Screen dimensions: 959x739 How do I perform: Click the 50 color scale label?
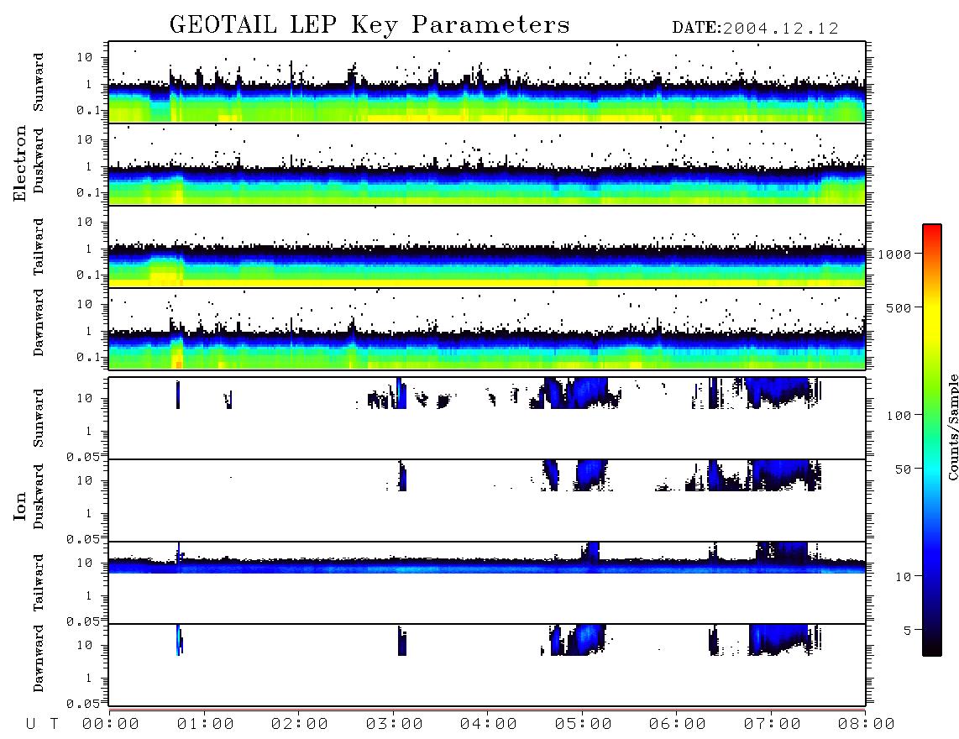coord(904,469)
